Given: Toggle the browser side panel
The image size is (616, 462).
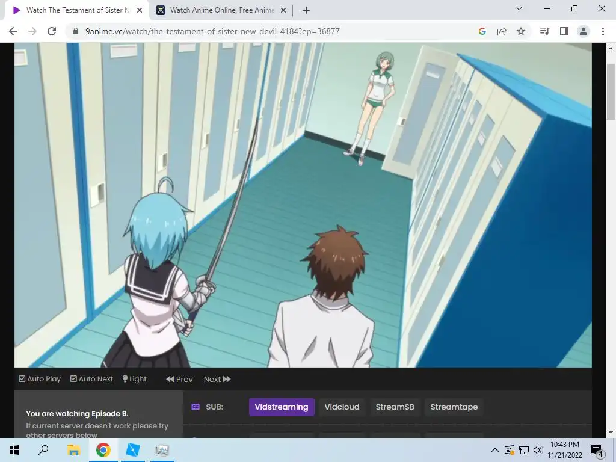Looking at the screenshot, I should (564, 31).
